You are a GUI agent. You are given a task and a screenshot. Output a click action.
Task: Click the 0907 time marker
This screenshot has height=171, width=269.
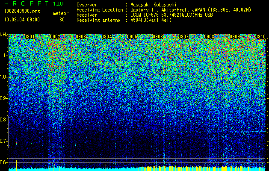point(183,37)
